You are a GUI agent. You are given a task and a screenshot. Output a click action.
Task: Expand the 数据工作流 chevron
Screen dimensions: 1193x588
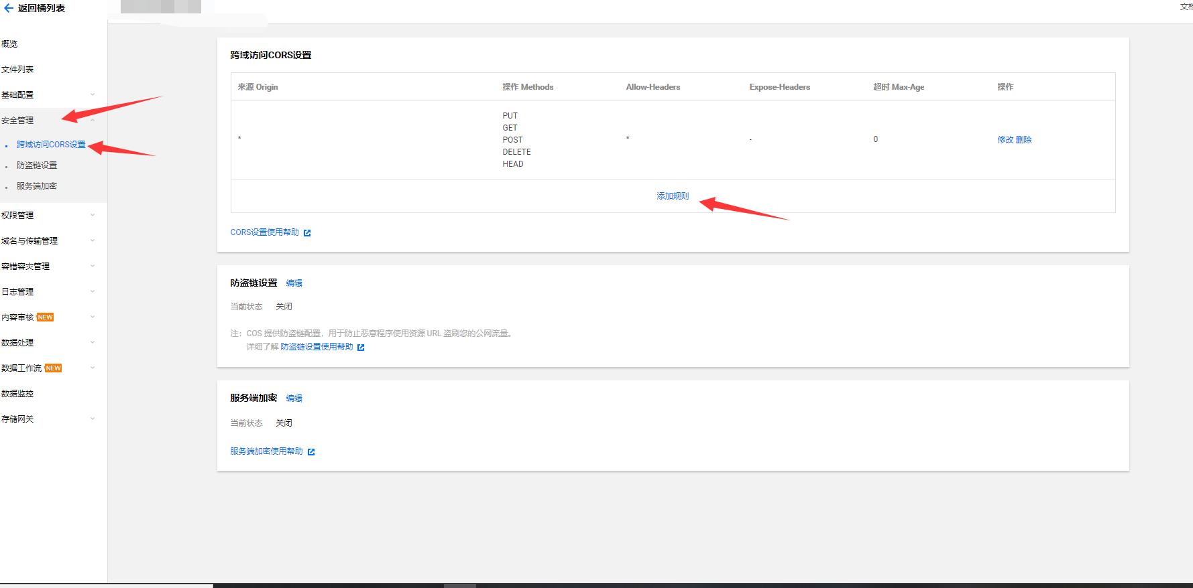(x=93, y=368)
